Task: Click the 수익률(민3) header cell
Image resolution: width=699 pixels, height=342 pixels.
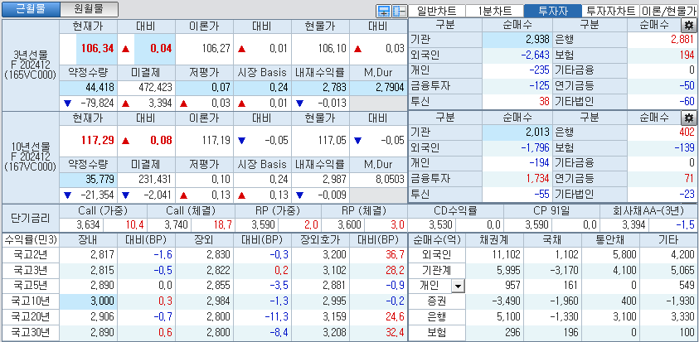Action: pyautogui.click(x=31, y=240)
